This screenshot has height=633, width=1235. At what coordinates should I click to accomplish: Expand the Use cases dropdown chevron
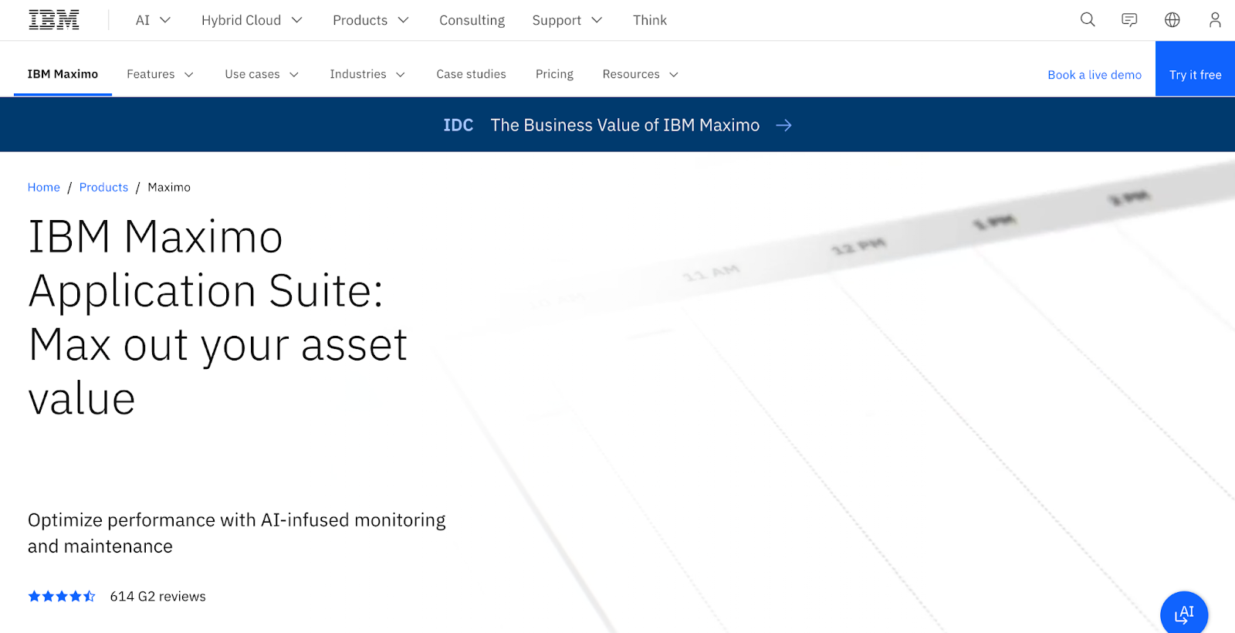point(294,75)
